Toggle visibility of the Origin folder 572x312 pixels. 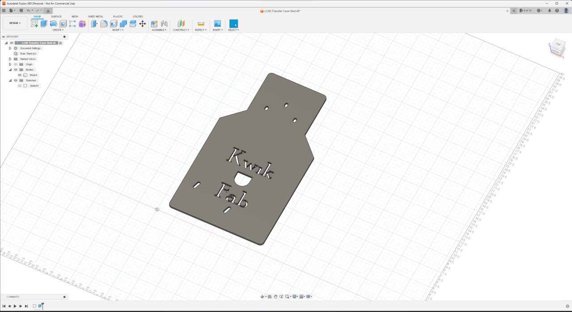point(16,64)
